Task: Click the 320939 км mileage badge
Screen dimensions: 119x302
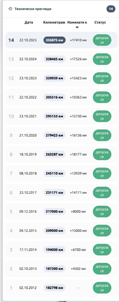Action: pos(54,78)
